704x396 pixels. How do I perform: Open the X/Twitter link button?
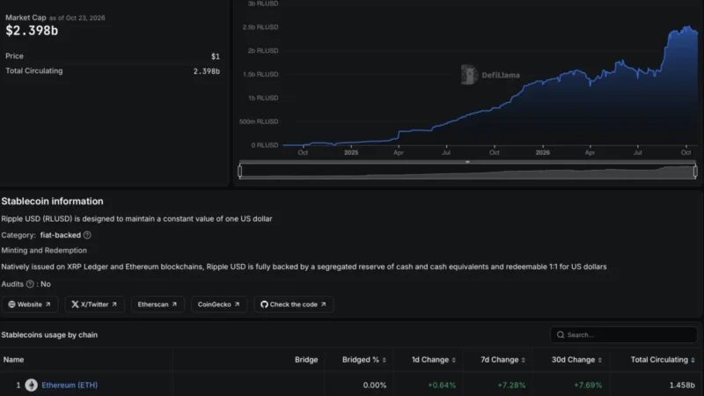(x=94, y=304)
